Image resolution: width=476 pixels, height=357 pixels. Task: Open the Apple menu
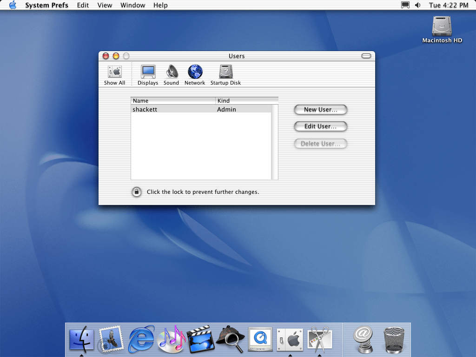click(x=13, y=5)
